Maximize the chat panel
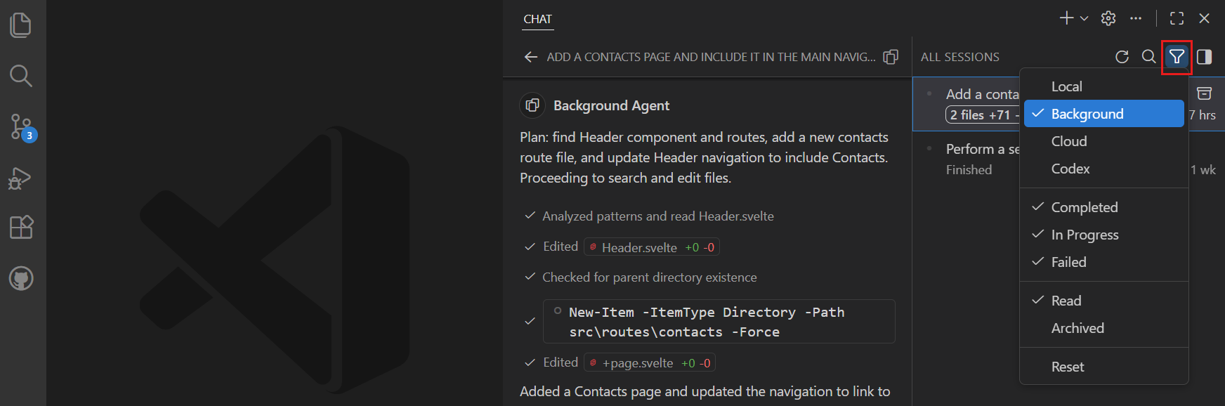 [x=1177, y=18]
